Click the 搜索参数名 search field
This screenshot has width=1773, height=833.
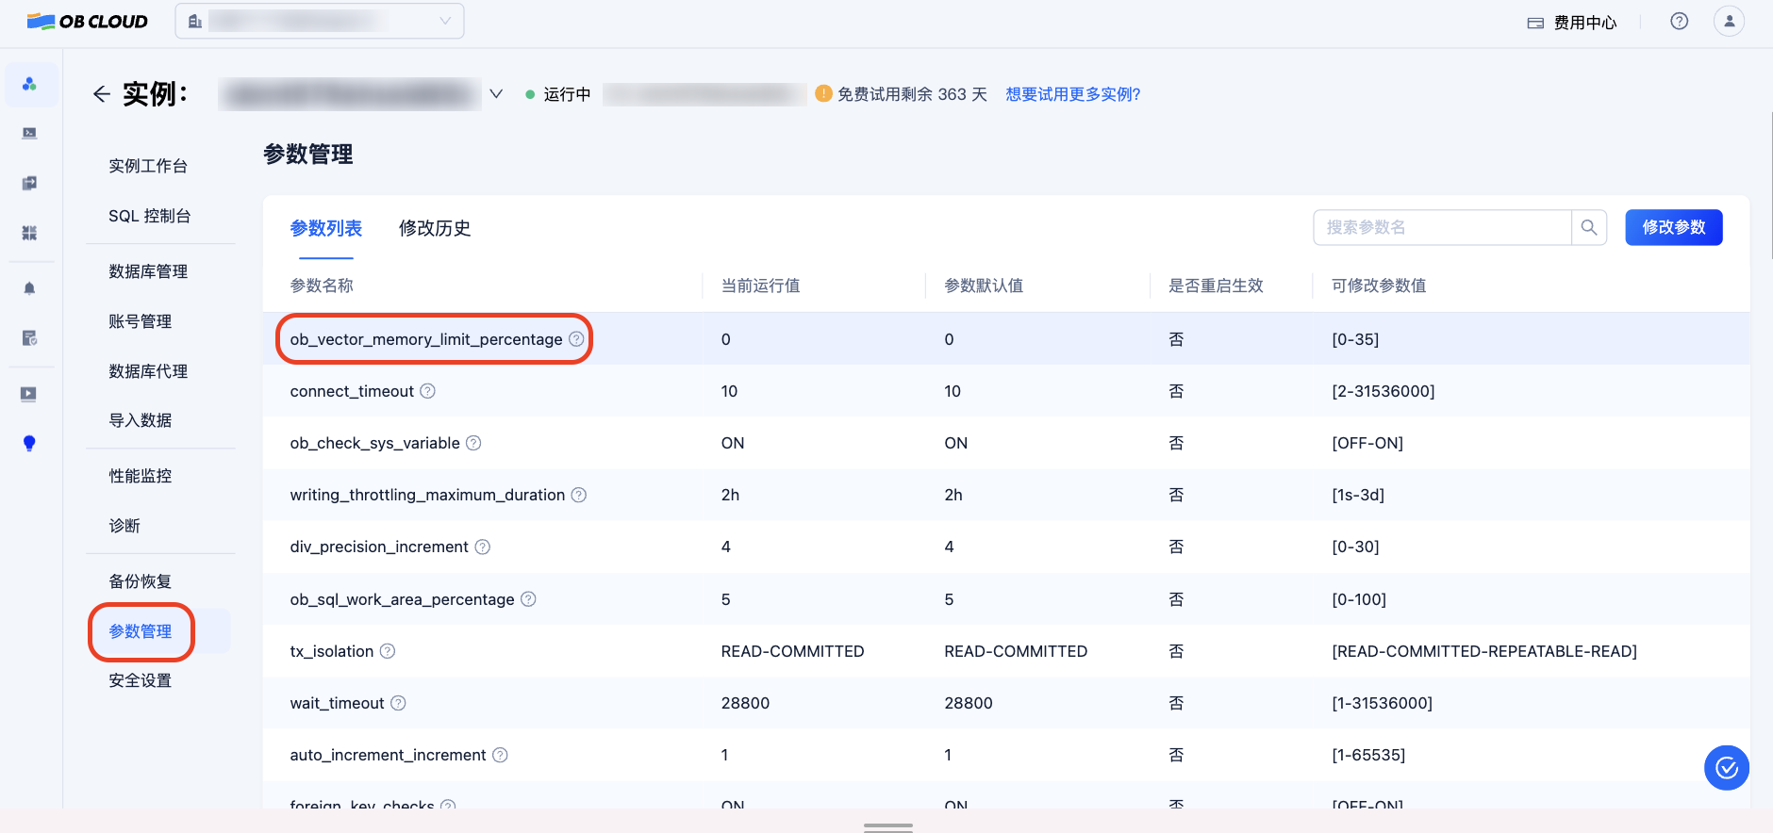pyautogui.click(x=1442, y=227)
